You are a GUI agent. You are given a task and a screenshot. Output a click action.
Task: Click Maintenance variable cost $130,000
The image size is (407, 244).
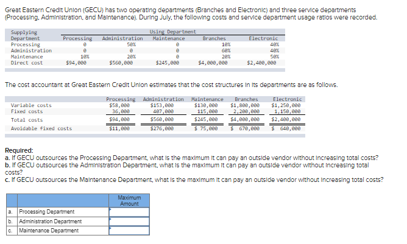[x=206, y=105]
